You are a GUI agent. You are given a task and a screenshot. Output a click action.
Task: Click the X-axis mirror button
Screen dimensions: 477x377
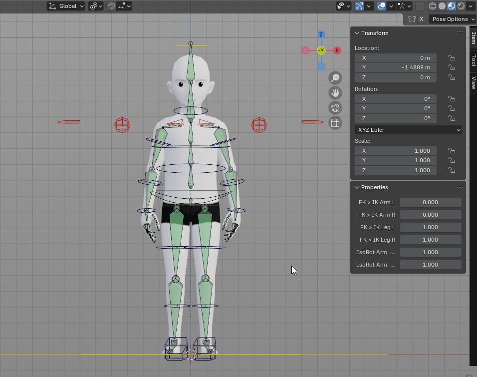pos(422,19)
